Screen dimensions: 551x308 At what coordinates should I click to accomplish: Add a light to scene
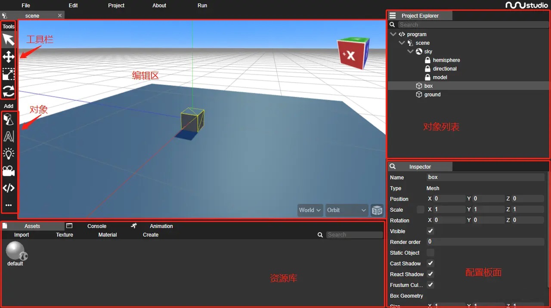point(9,154)
